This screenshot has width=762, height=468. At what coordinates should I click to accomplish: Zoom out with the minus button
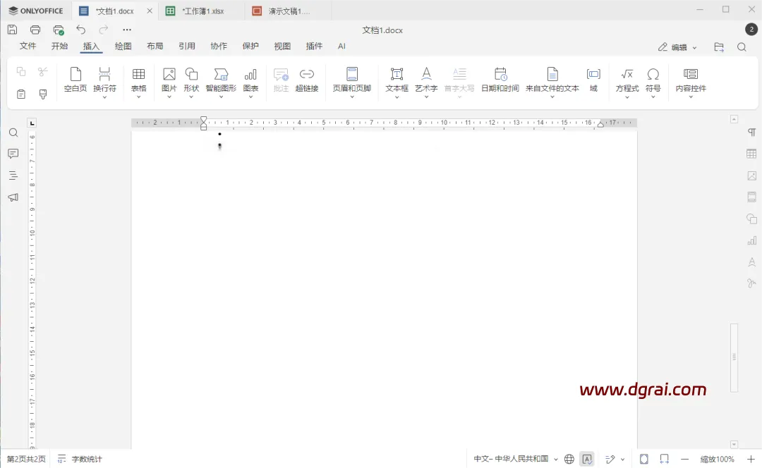pos(684,459)
